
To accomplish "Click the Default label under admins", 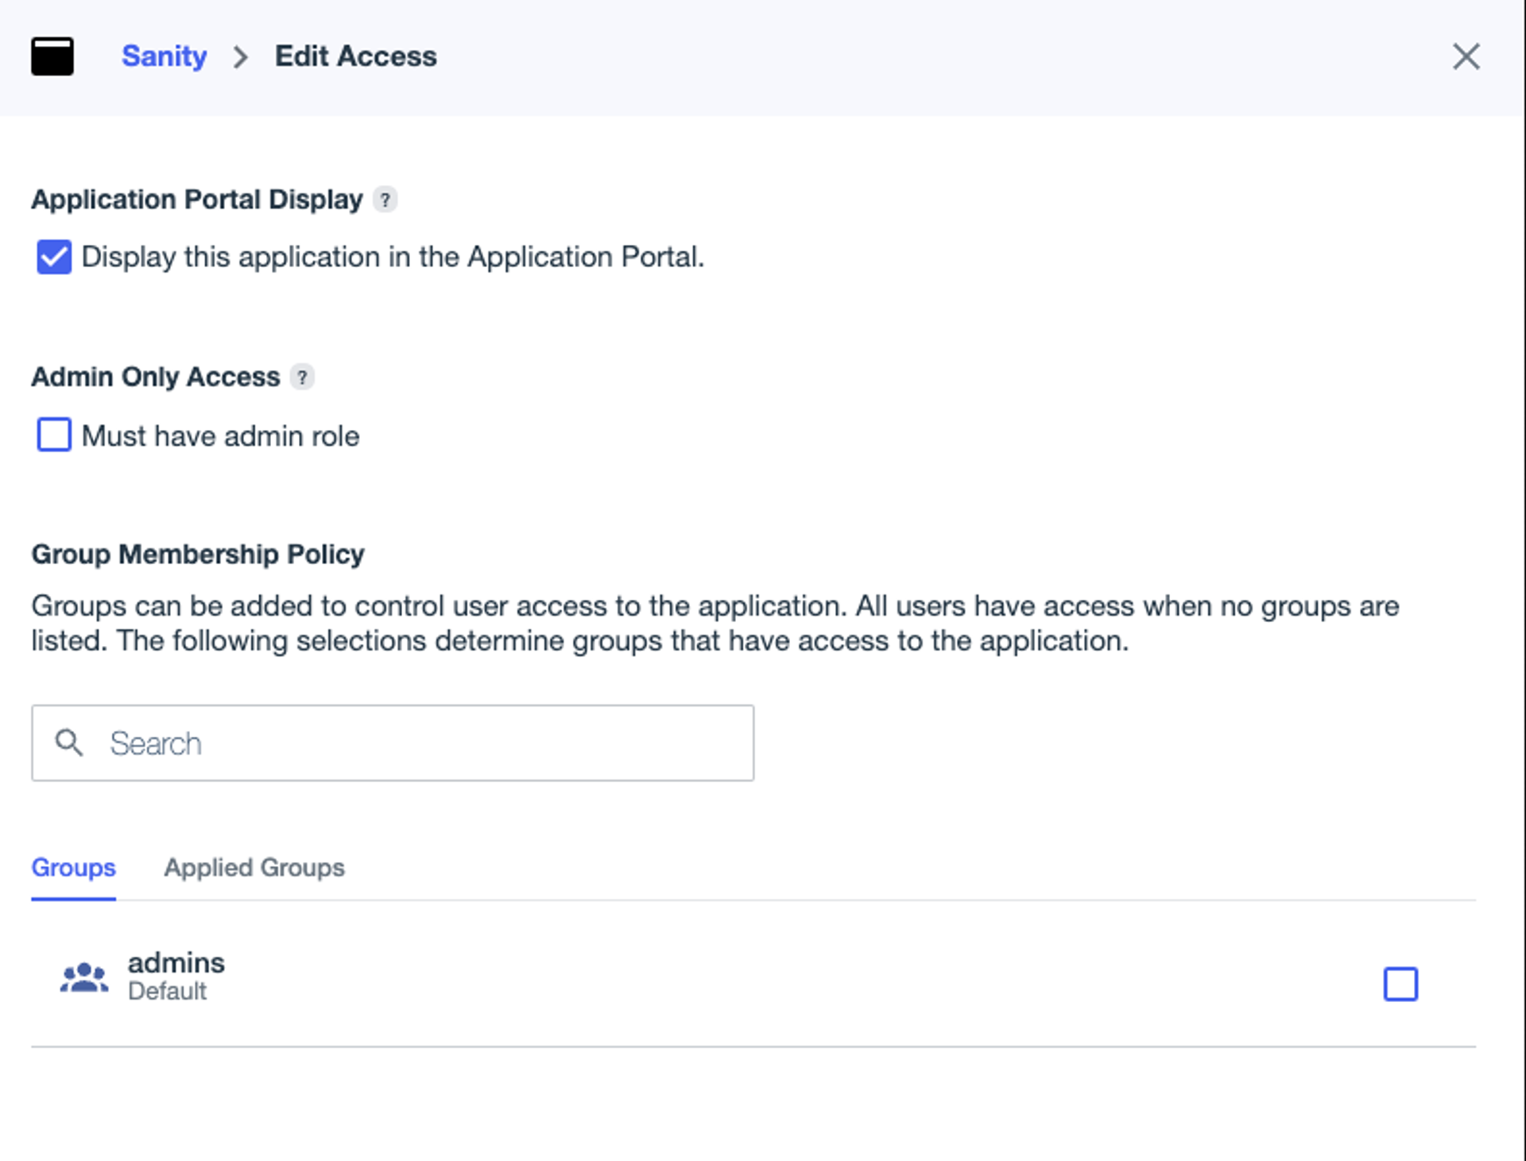I will tap(167, 992).
